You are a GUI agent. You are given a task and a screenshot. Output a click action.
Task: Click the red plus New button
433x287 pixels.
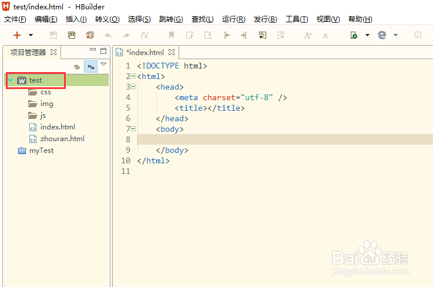[x=17, y=35]
